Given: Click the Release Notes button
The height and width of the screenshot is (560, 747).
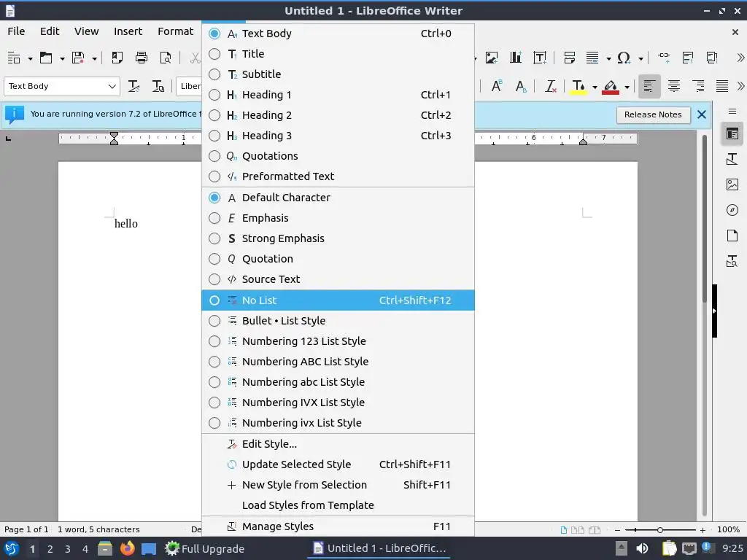Looking at the screenshot, I should pyautogui.click(x=653, y=114).
